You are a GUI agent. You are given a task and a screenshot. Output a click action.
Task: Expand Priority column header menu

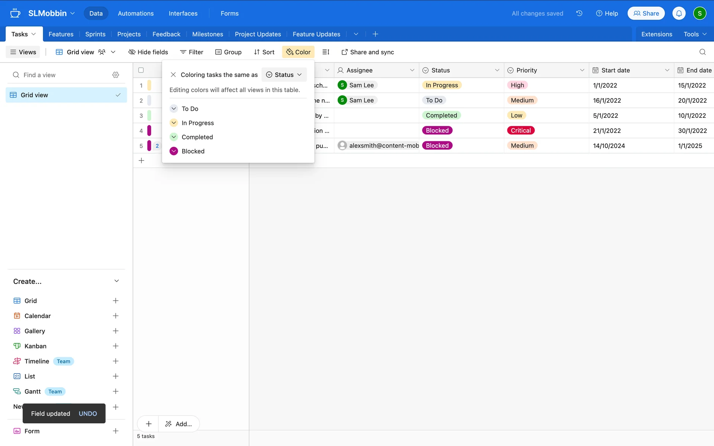coord(582,70)
